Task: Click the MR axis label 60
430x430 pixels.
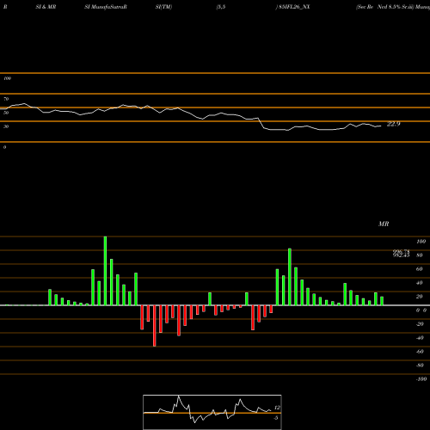Action: click(x=419, y=269)
